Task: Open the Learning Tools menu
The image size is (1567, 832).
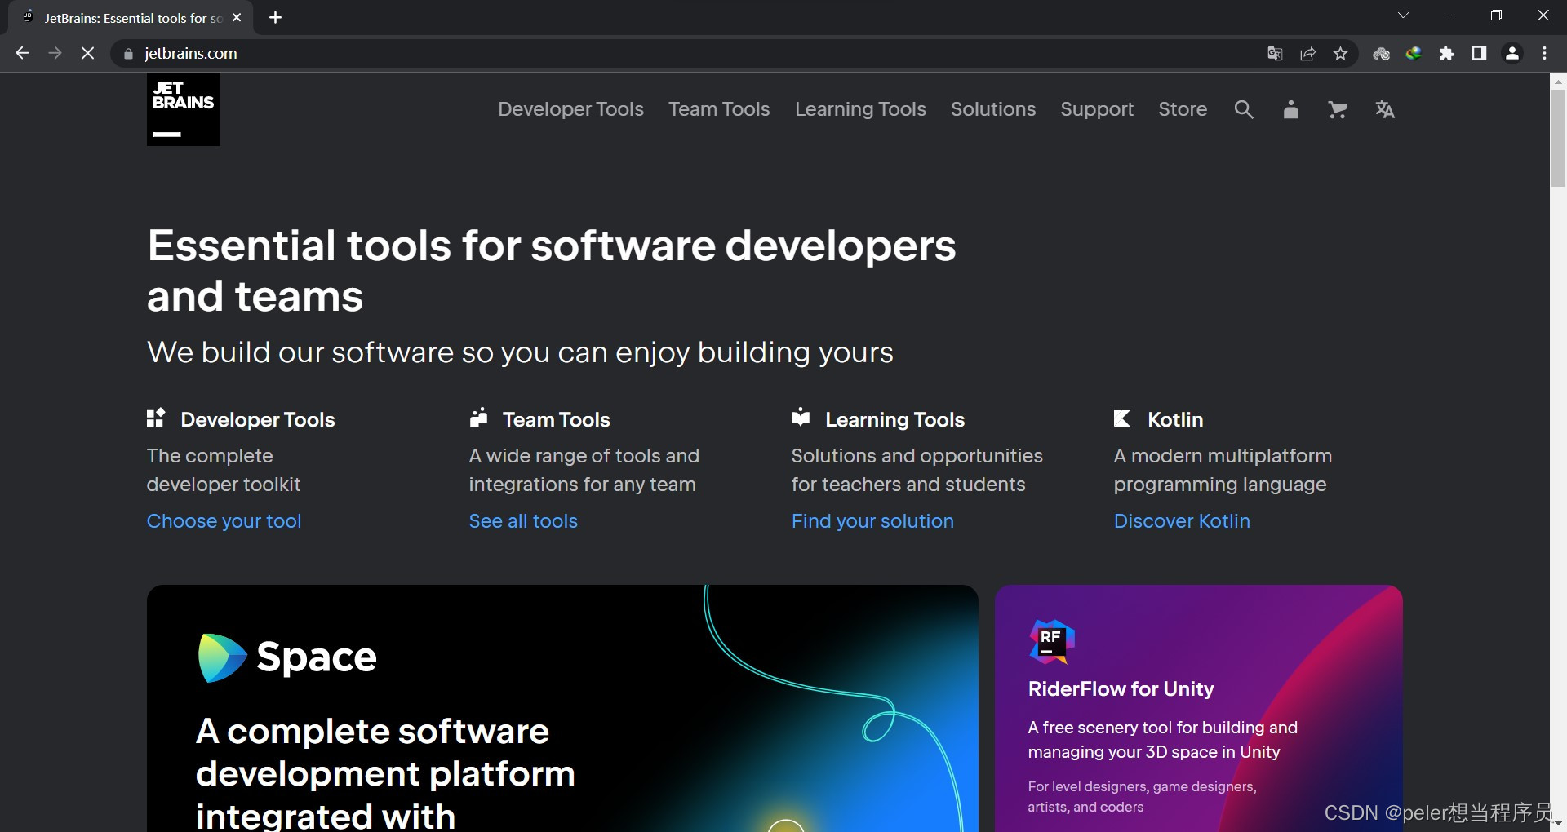Action: click(x=860, y=109)
